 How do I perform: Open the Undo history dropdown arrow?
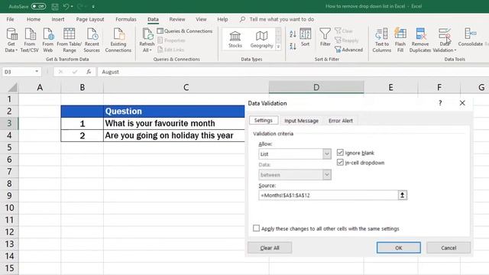pos(72,6)
